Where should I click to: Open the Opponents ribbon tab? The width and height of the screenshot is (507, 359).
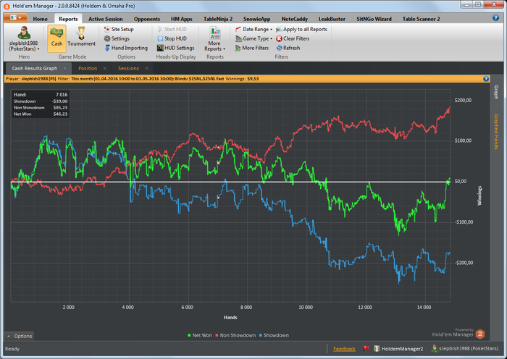(147, 19)
